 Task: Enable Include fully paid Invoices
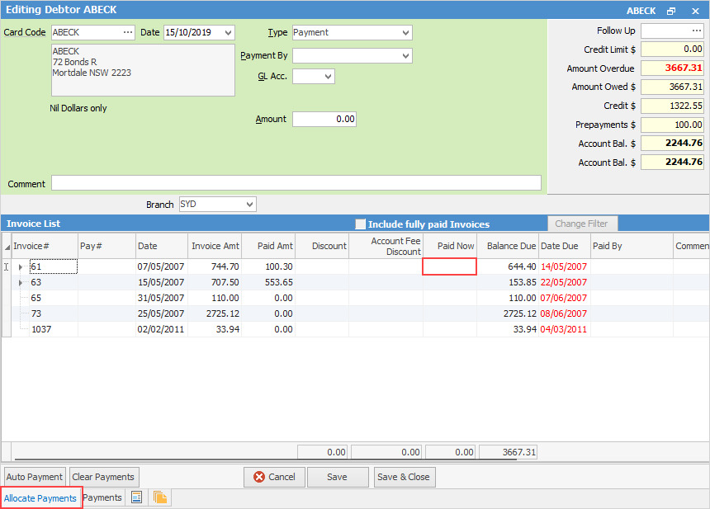[360, 224]
